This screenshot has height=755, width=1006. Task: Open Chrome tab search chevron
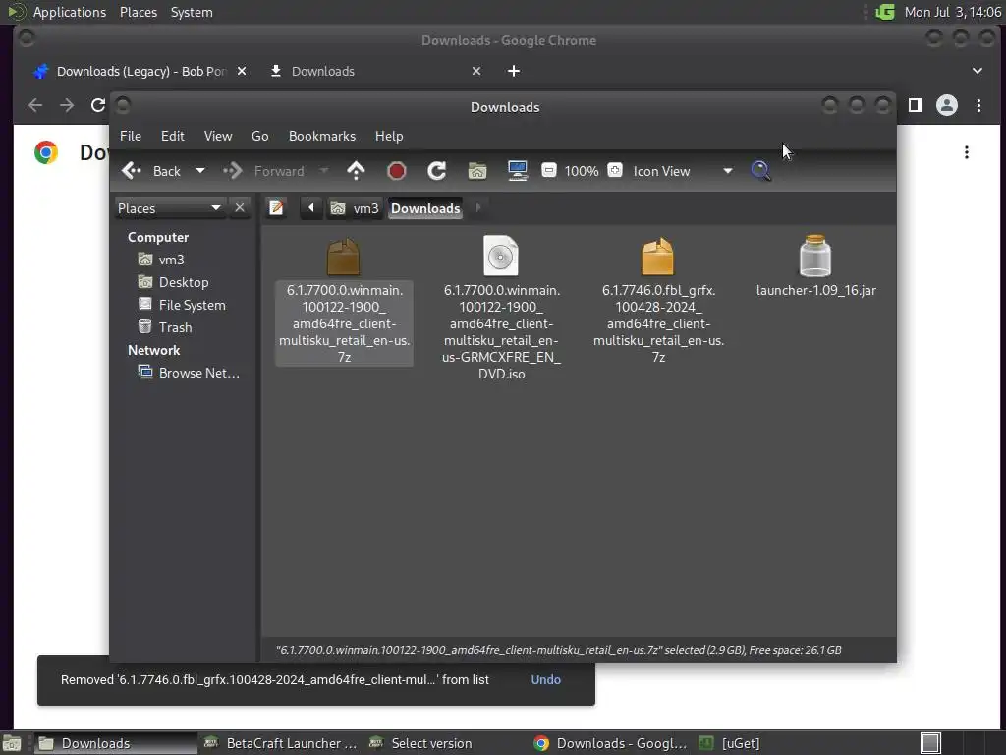pyautogui.click(x=978, y=71)
